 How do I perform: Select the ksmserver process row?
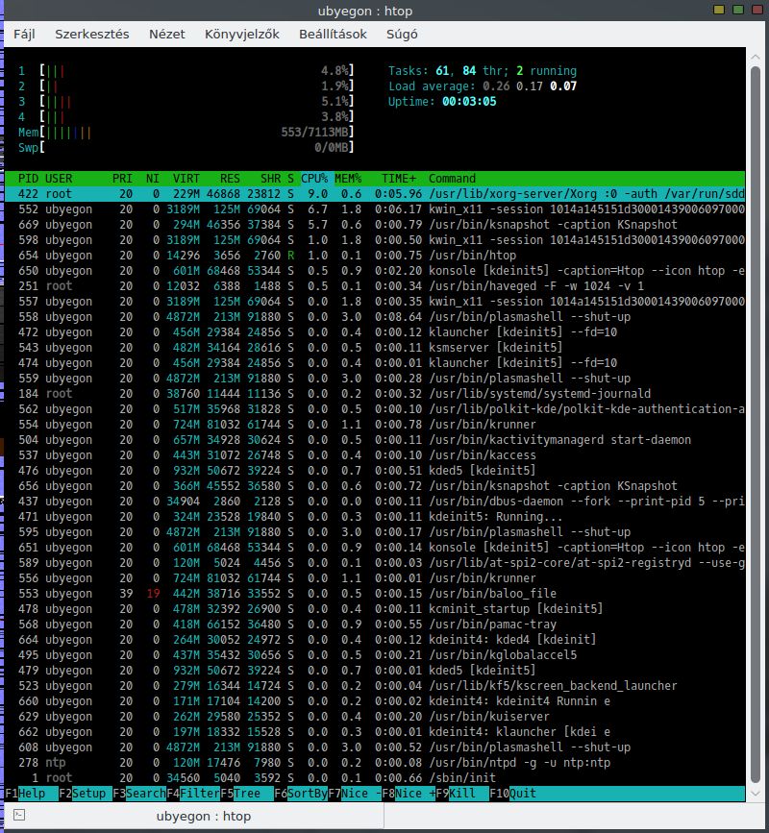[x=375, y=348]
